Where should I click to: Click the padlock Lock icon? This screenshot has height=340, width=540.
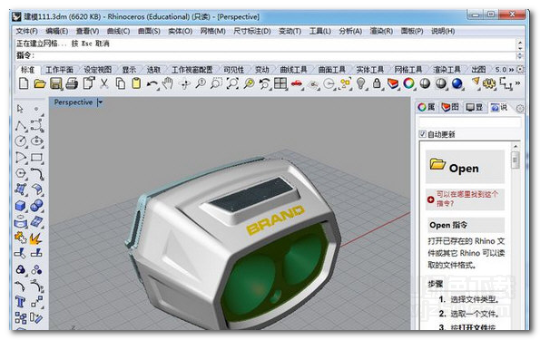pyautogui.click(x=377, y=83)
